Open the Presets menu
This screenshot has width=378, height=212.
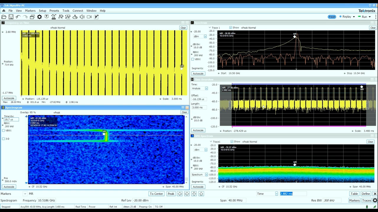click(x=54, y=11)
